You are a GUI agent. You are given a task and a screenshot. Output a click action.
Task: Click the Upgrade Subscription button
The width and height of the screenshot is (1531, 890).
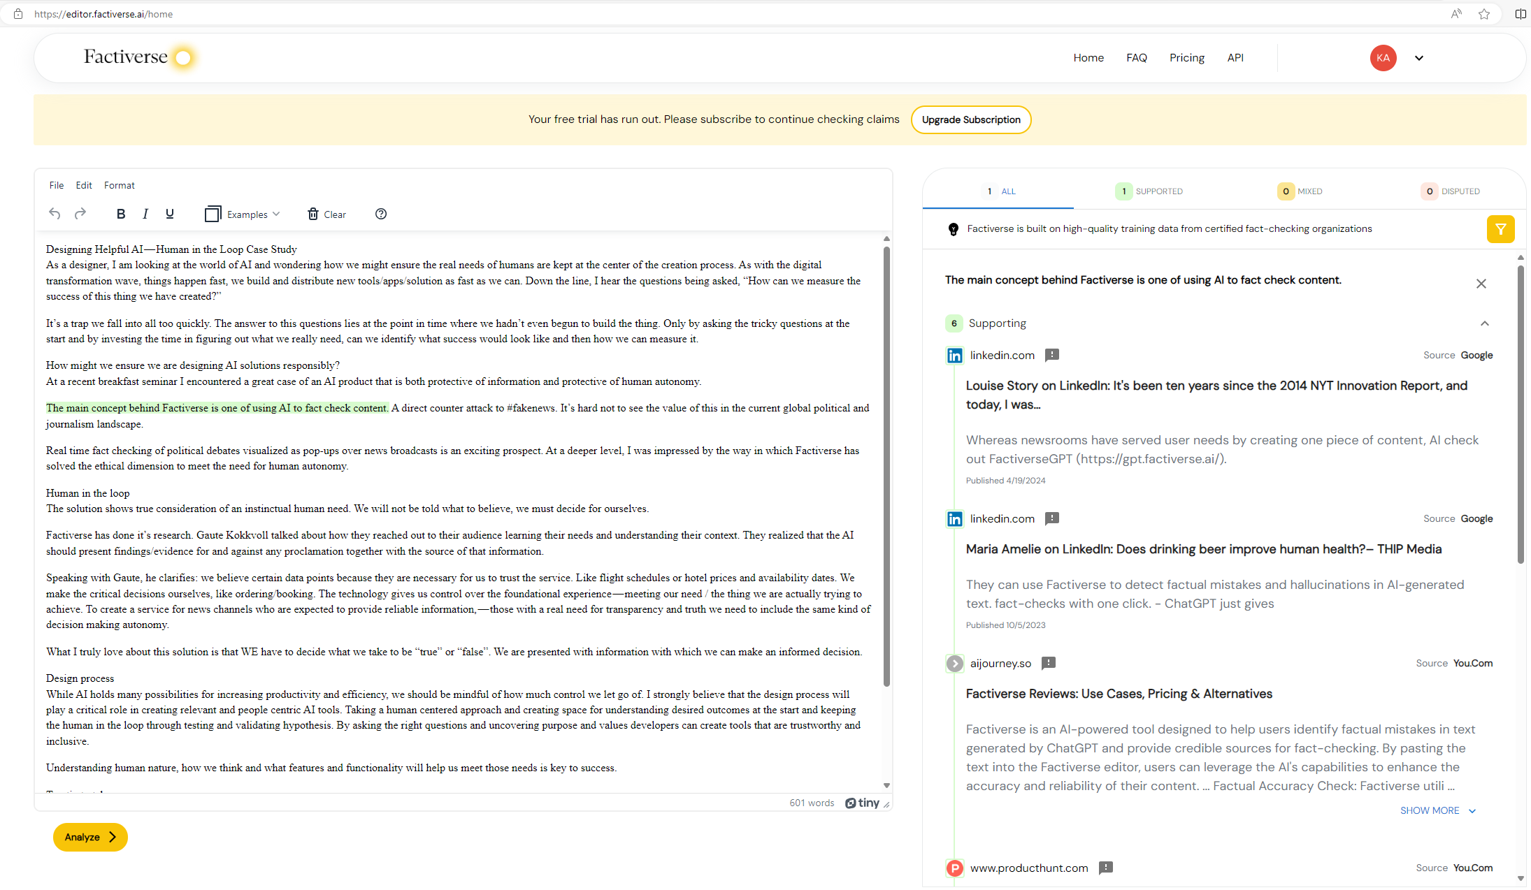(970, 119)
